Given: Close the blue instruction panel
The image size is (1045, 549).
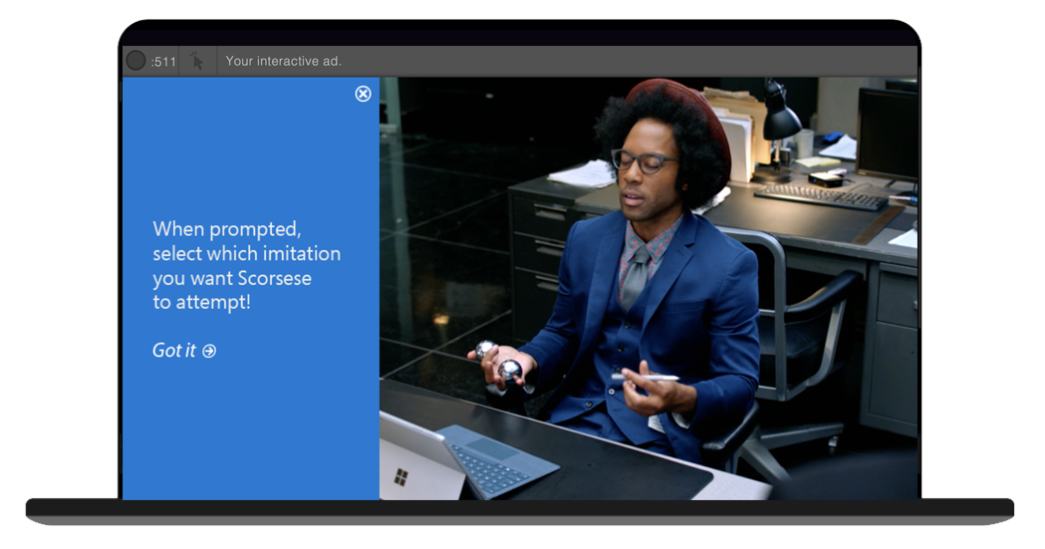Looking at the screenshot, I should click(x=364, y=94).
